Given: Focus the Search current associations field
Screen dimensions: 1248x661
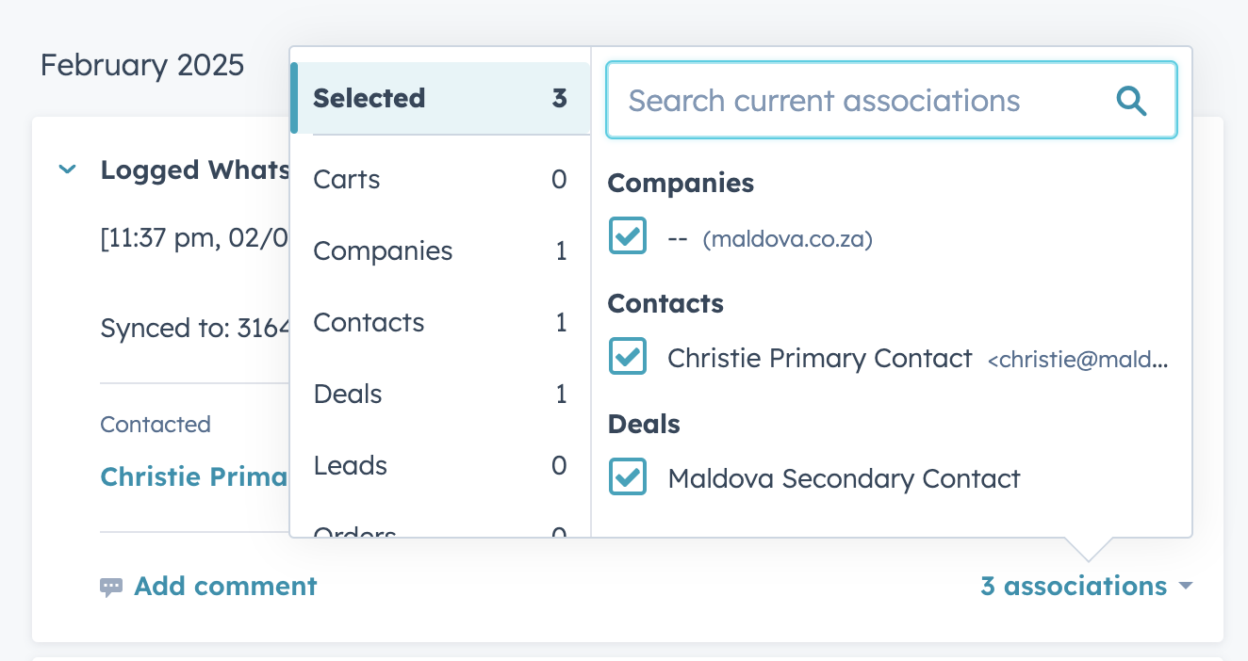Looking at the screenshot, I should click(x=892, y=101).
